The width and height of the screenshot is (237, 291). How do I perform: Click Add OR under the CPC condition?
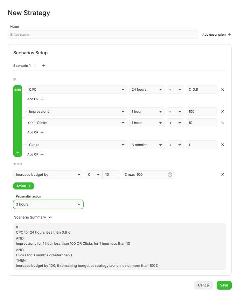point(35,99)
